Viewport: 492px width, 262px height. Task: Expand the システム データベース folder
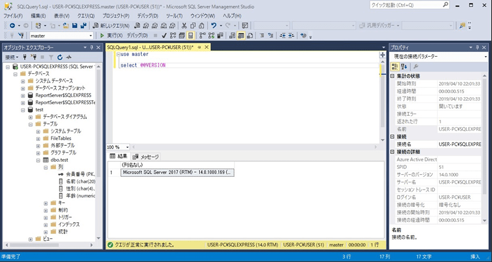(23, 81)
